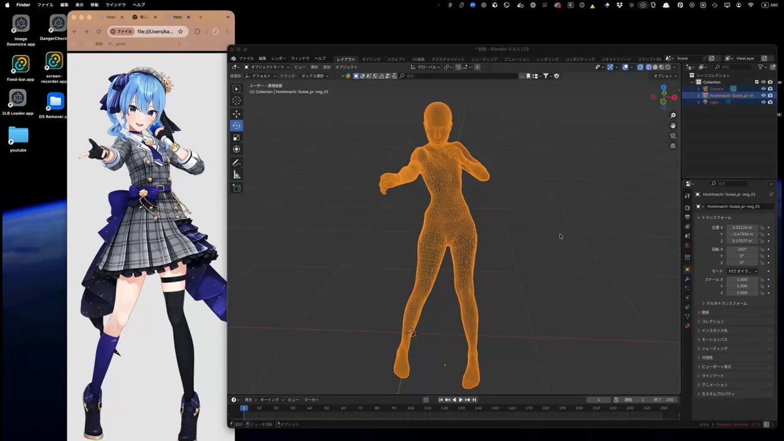Click the オプション button in viewport header

click(x=665, y=76)
